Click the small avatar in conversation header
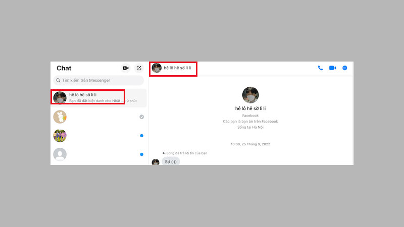The width and height of the screenshot is (404, 227). pos(157,68)
